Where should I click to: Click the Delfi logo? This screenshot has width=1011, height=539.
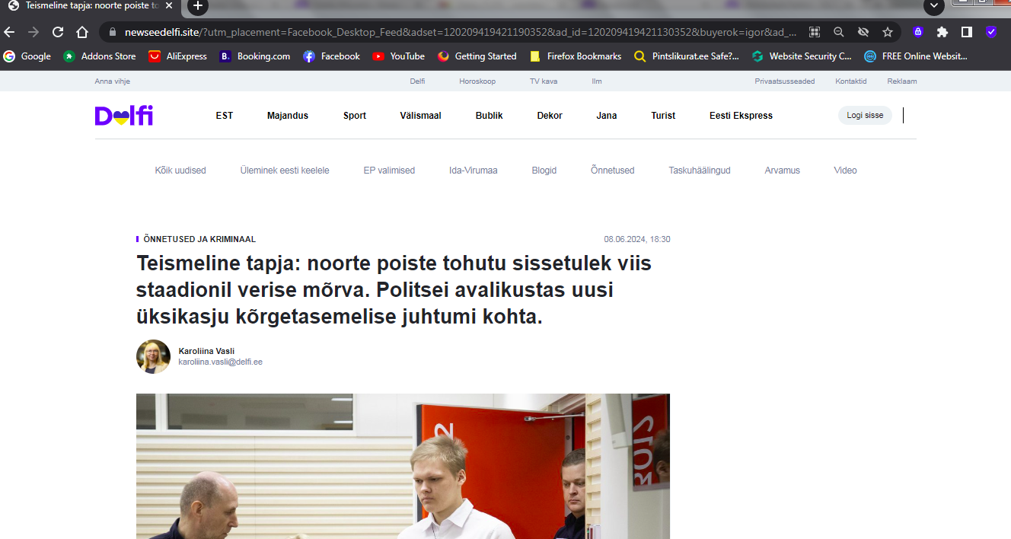[x=124, y=116]
